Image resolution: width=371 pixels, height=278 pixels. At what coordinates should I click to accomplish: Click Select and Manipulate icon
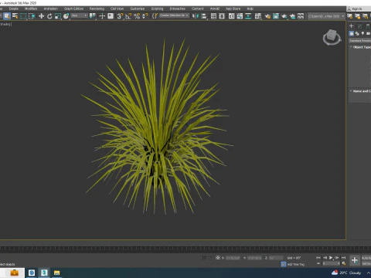pyautogui.click(x=102, y=16)
